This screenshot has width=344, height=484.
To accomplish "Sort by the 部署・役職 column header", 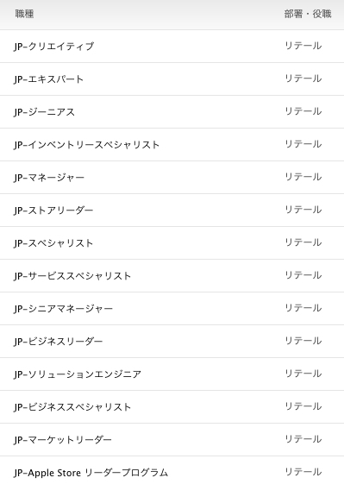I will [x=308, y=14].
